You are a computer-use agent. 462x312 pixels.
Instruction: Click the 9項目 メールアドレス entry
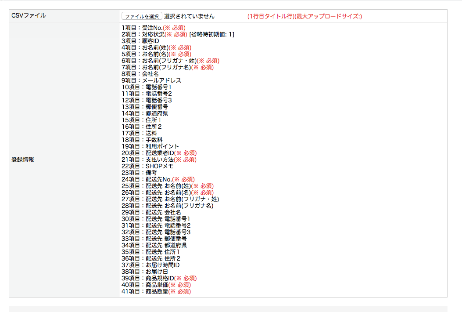coord(151,80)
